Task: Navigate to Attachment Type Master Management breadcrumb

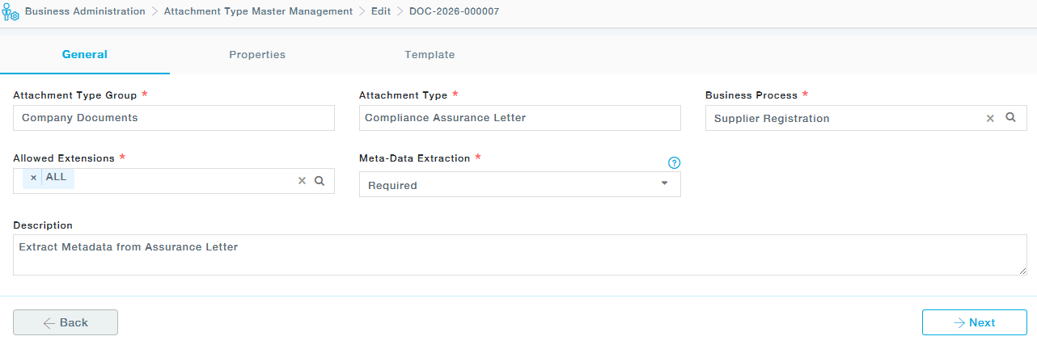Action: coord(258,11)
